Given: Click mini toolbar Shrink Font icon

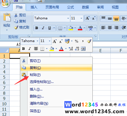Looking at the screenshot, I should coord(61,41).
